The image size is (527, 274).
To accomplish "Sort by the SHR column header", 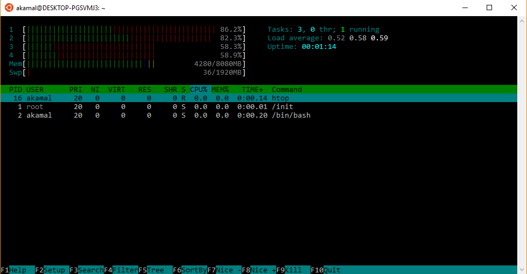I will pos(171,90).
